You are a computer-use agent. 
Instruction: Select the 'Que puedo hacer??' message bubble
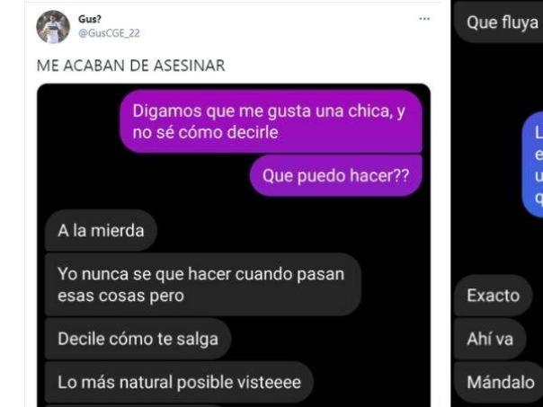click(x=336, y=175)
